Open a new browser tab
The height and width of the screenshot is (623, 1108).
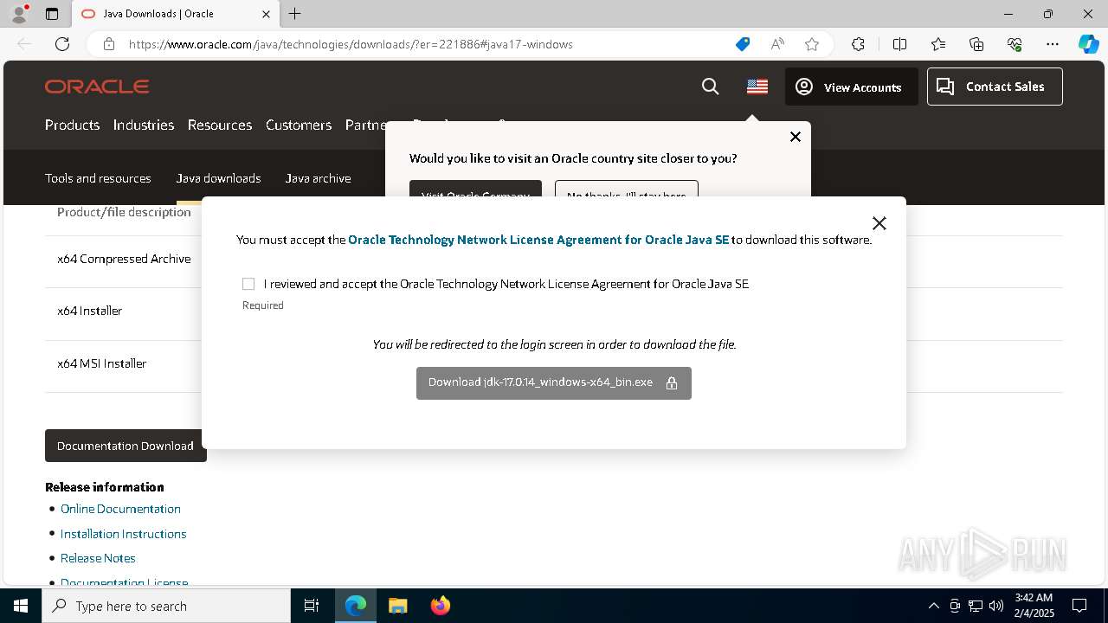click(x=294, y=14)
